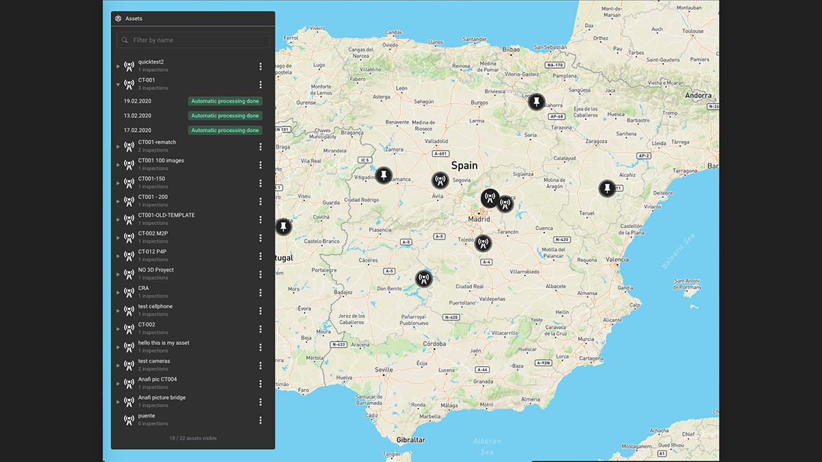Screen dimensions: 822x462
Task: Open the three-dot menu for quicktest2
Action: [260, 66]
